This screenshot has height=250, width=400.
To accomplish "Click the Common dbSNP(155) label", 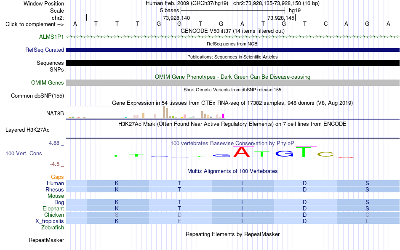I will click(x=37, y=96).
